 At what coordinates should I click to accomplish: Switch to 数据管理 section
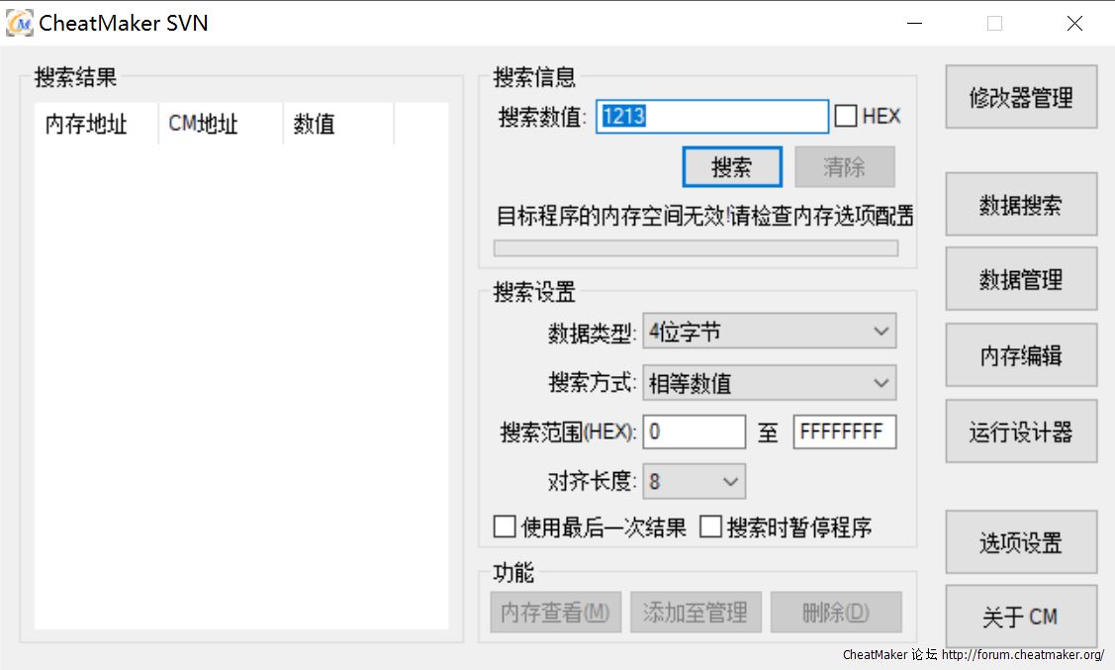[1021, 279]
